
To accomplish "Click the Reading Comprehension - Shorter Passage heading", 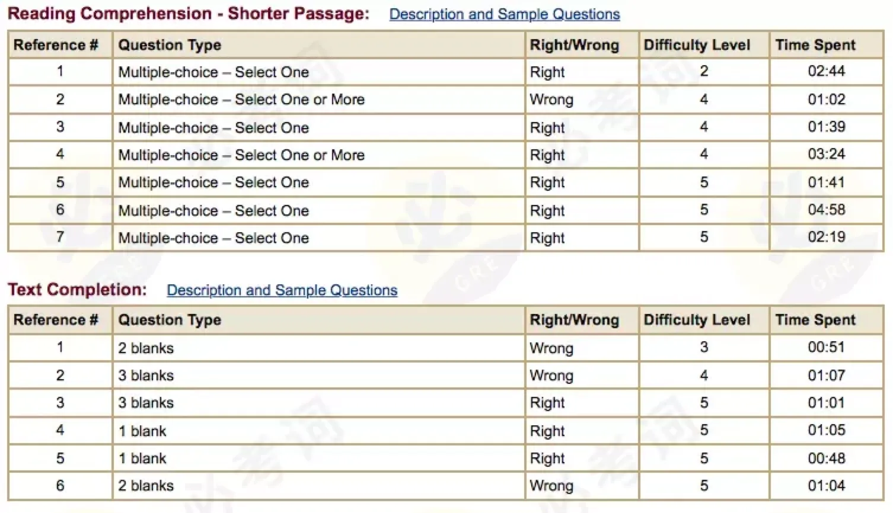I will pos(188,14).
